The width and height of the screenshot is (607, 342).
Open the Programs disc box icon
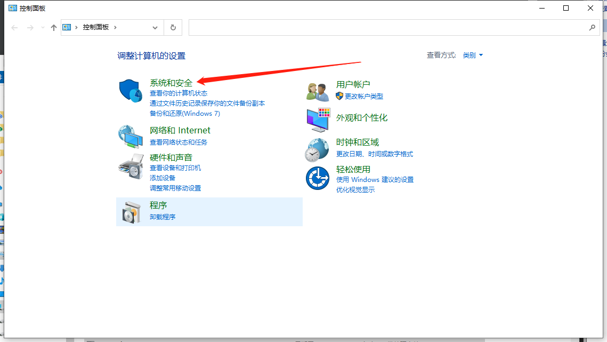[x=131, y=212]
